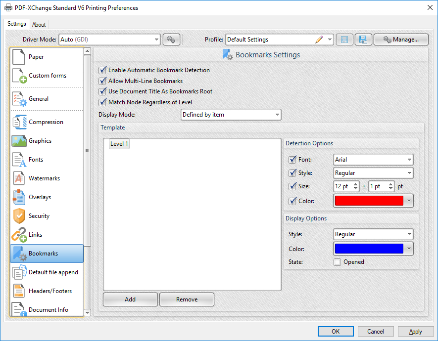Select the Level 1 template item
438x341 pixels.
(x=119, y=144)
